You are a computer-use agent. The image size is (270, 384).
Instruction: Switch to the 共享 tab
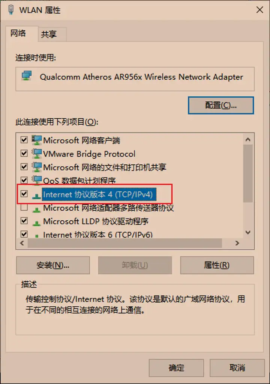[49, 35]
